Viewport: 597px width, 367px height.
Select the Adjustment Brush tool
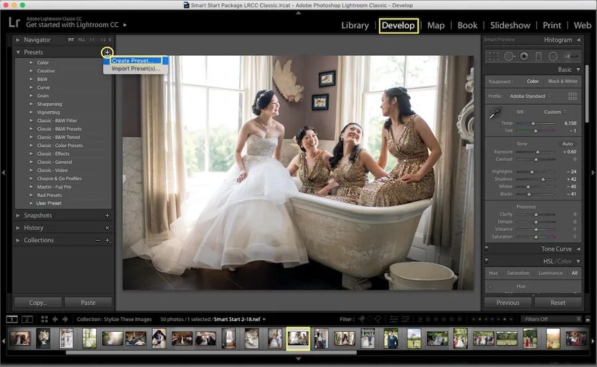click(570, 56)
